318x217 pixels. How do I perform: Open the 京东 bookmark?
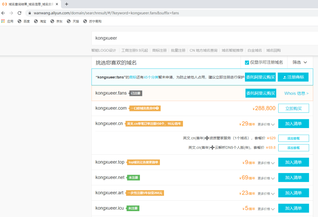click(57, 21)
